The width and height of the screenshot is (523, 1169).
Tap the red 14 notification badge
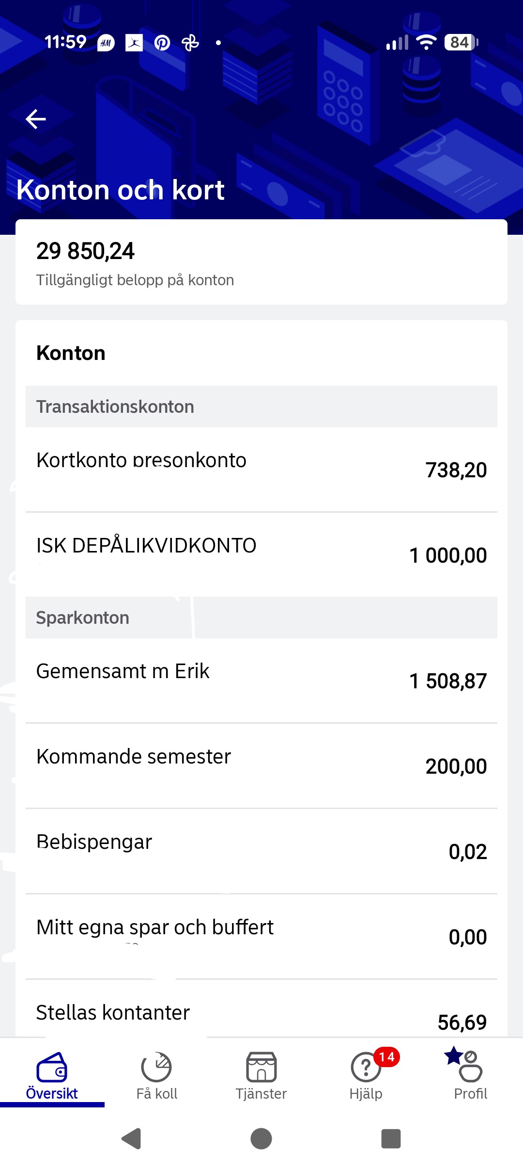pos(386,1057)
